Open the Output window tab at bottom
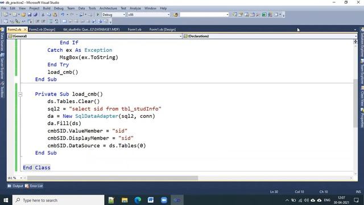This screenshot has height=205, width=364. 15,186
